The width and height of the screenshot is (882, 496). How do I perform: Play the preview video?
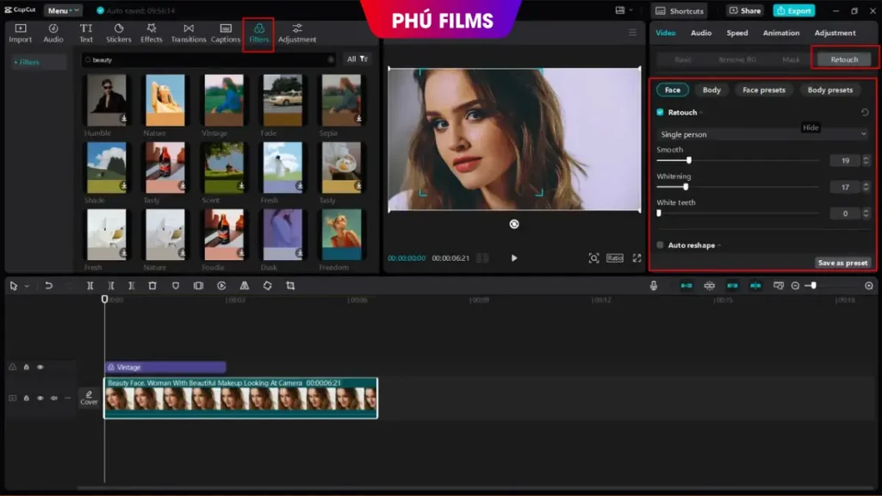click(x=514, y=258)
